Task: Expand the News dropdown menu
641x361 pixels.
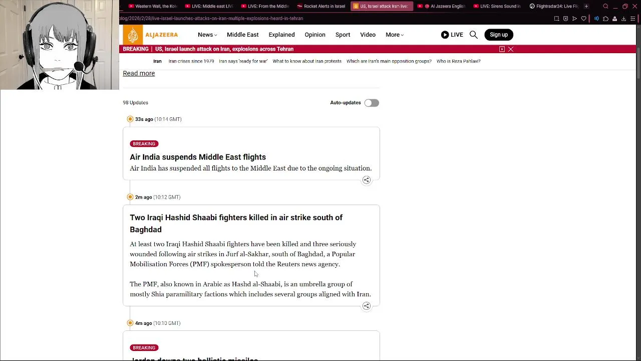Action: pyautogui.click(x=207, y=35)
